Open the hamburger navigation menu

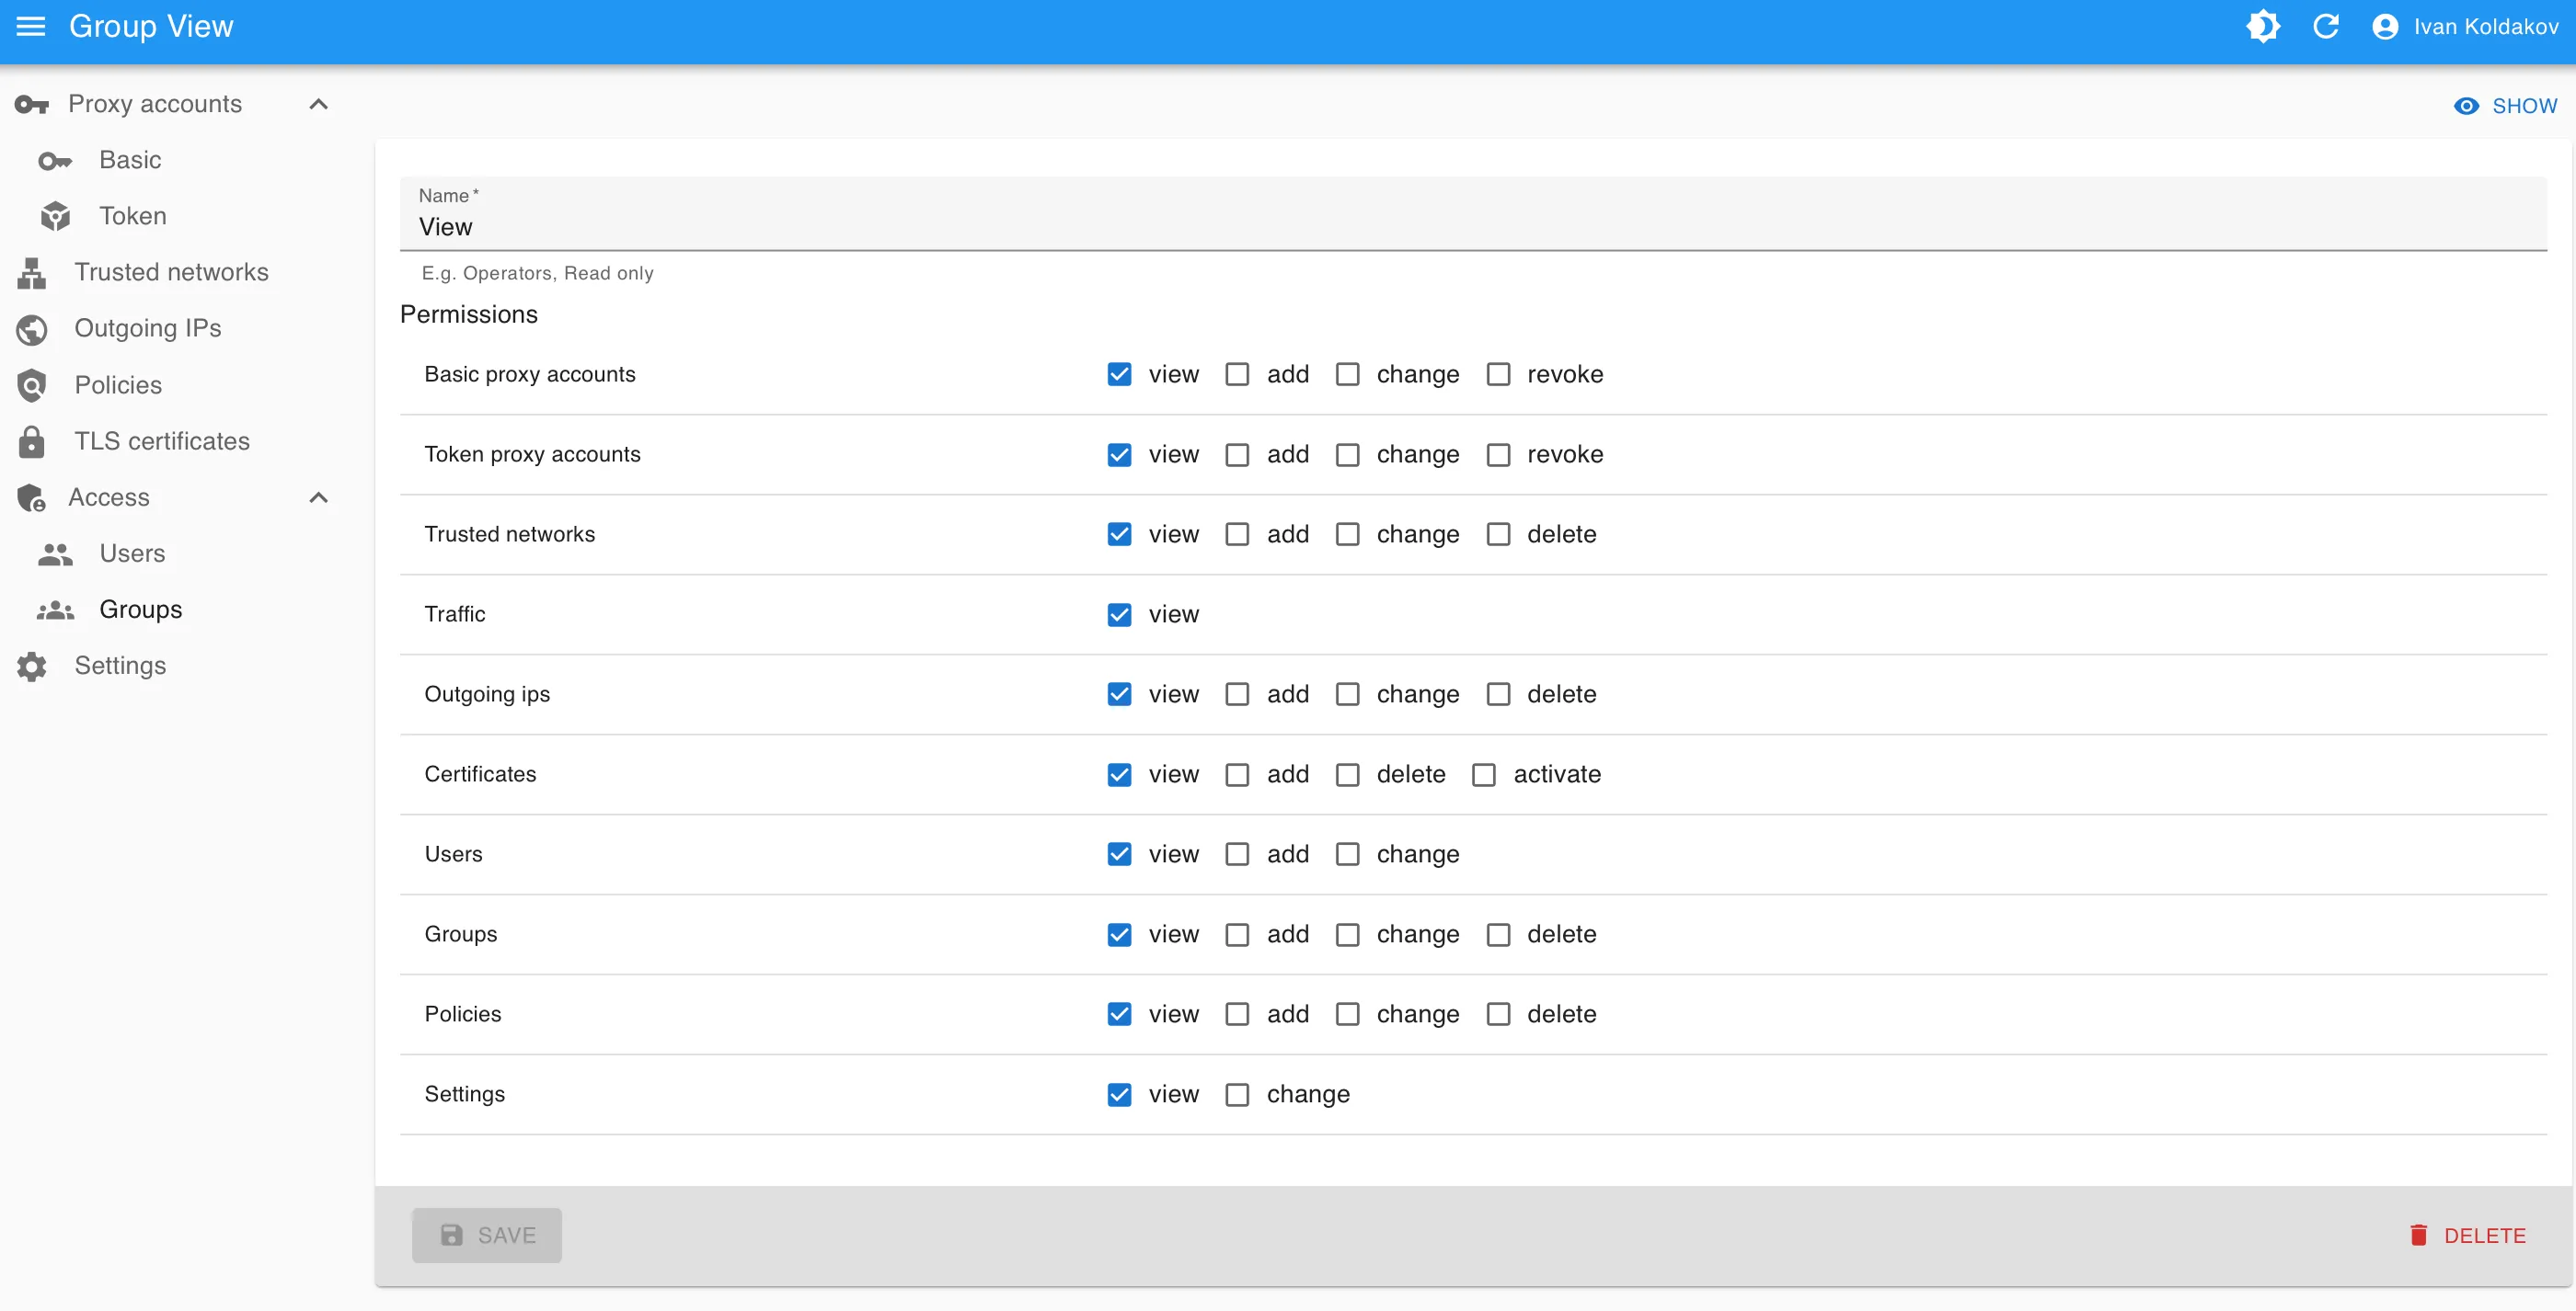tap(31, 26)
